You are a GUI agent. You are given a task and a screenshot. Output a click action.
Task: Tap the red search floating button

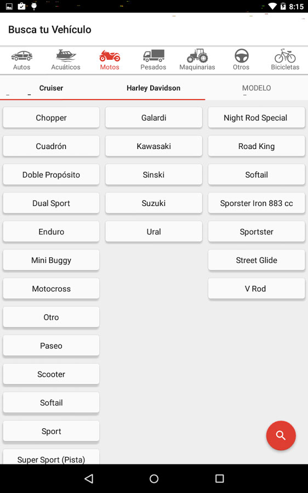pyautogui.click(x=281, y=435)
